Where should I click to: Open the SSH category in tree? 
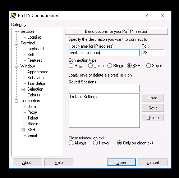tap(31, 130)
